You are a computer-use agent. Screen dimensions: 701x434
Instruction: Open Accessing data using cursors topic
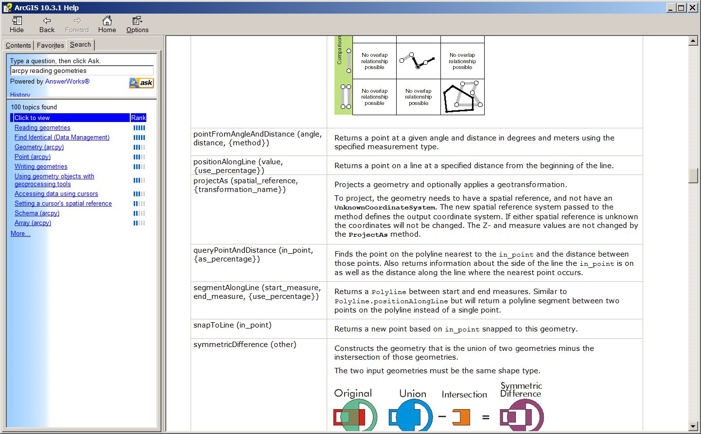coord(56,193)
